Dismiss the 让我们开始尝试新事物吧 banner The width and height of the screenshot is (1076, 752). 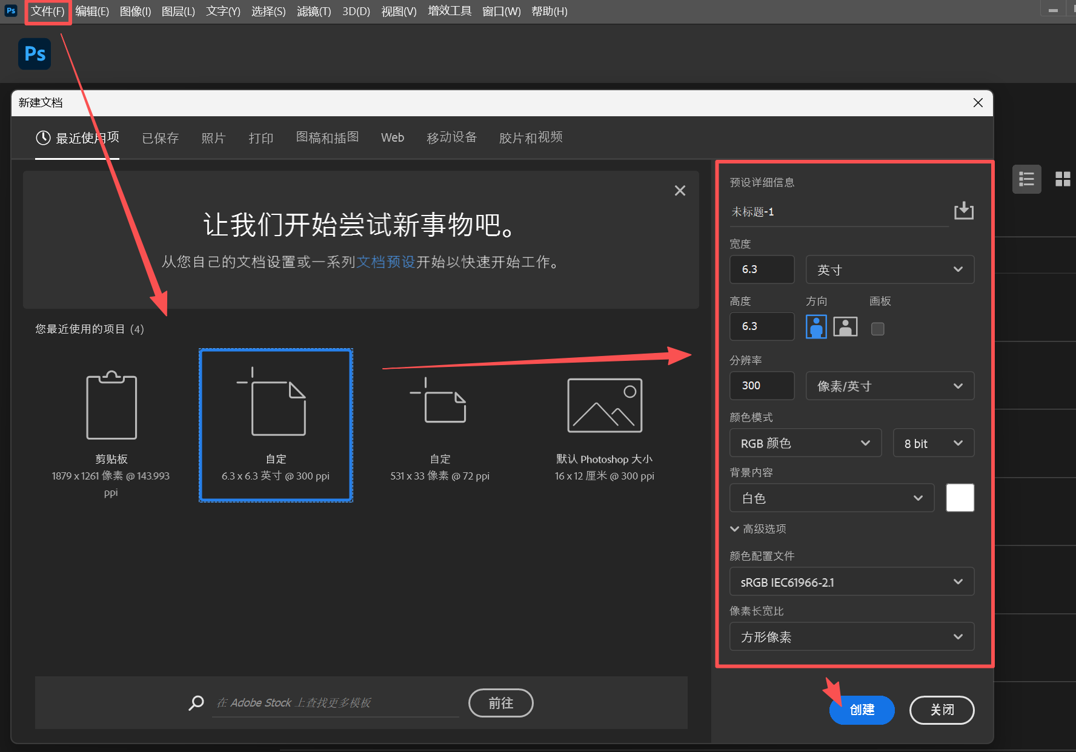point(680,190)
